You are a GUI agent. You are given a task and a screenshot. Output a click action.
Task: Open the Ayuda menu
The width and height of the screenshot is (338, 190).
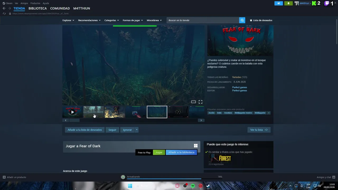coord(46,3)
